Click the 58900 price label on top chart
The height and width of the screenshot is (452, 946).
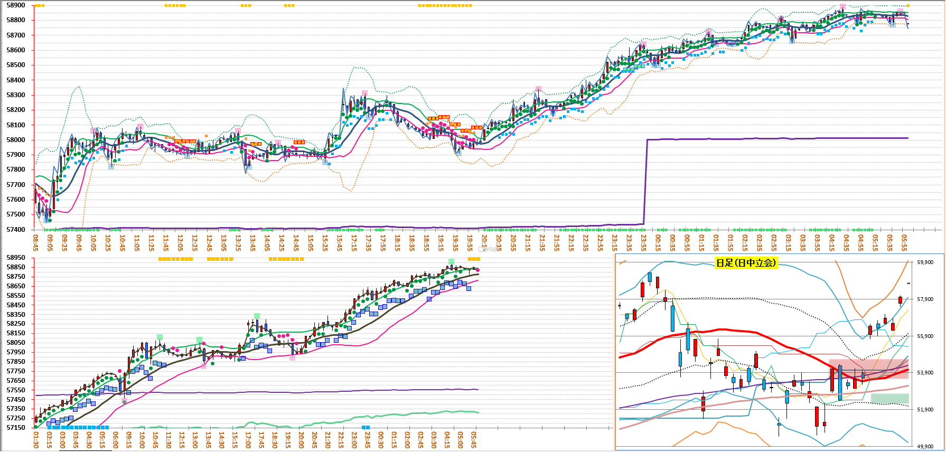coord(16,5)
